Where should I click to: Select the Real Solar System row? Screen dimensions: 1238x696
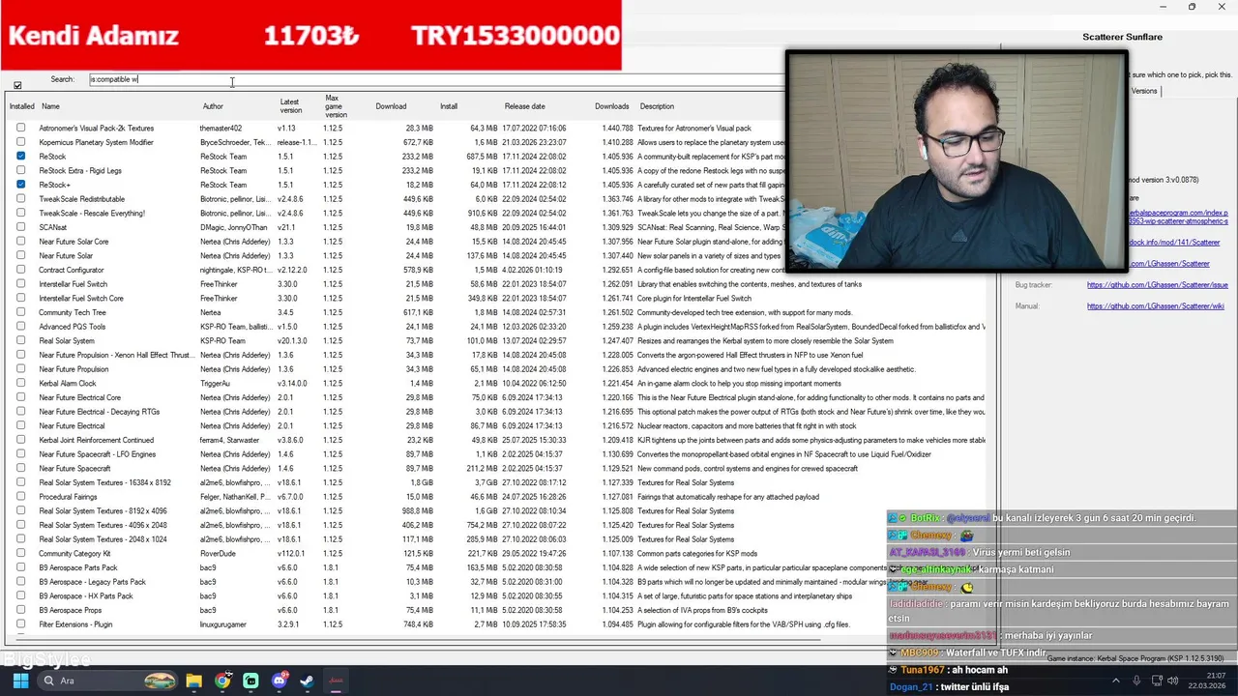498,340
